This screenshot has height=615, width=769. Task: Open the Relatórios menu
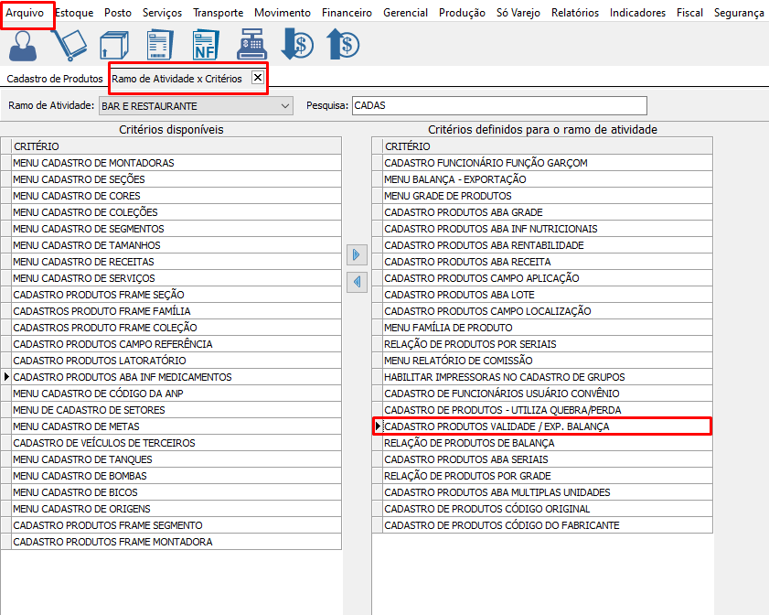click(575, 13)
